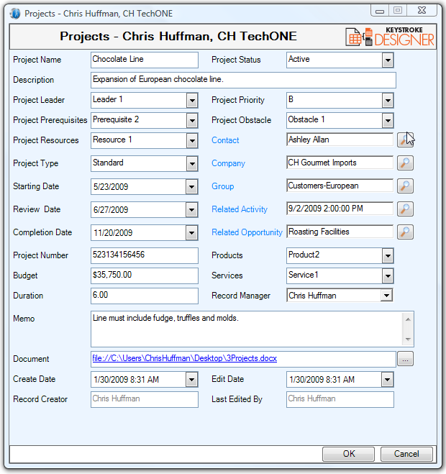Expand the Project Obstacle dropdown
The image size is (446, 474).
coord(388,121)
